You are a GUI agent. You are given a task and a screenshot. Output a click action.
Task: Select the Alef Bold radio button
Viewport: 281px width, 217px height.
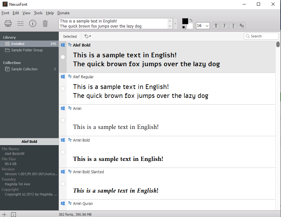(x=63, y=57)
